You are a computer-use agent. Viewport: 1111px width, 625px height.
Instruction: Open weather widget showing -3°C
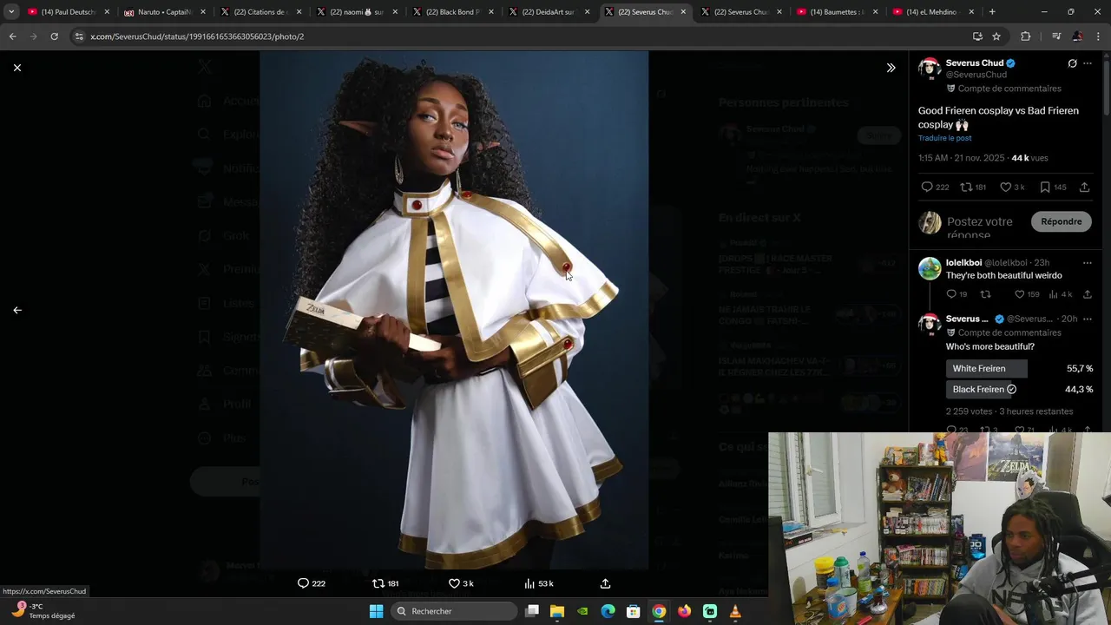pos(43,611)
